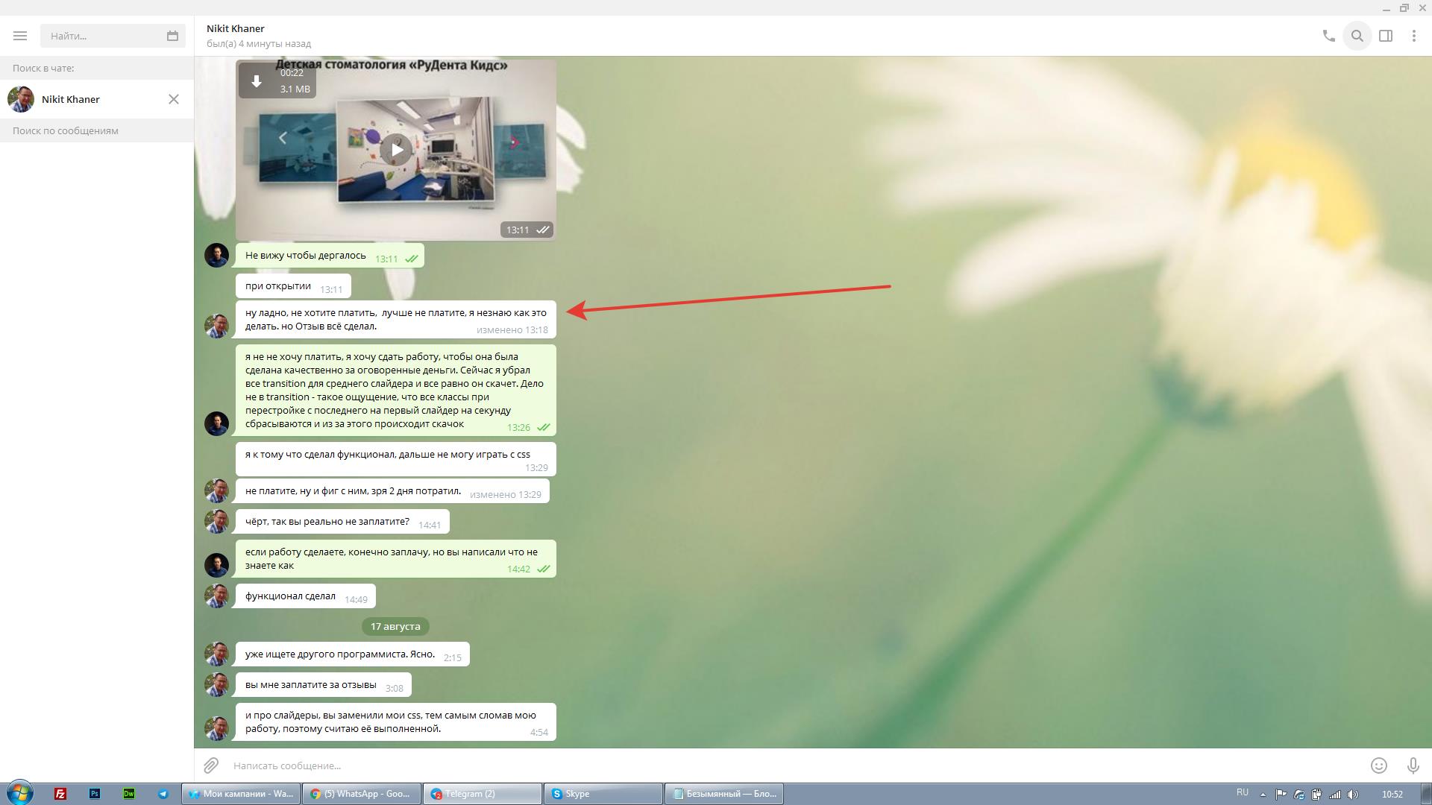Start a voice call with Nikit Khaner
The height and width of the screenshot is (805, 1432).
click(1328, 36)
